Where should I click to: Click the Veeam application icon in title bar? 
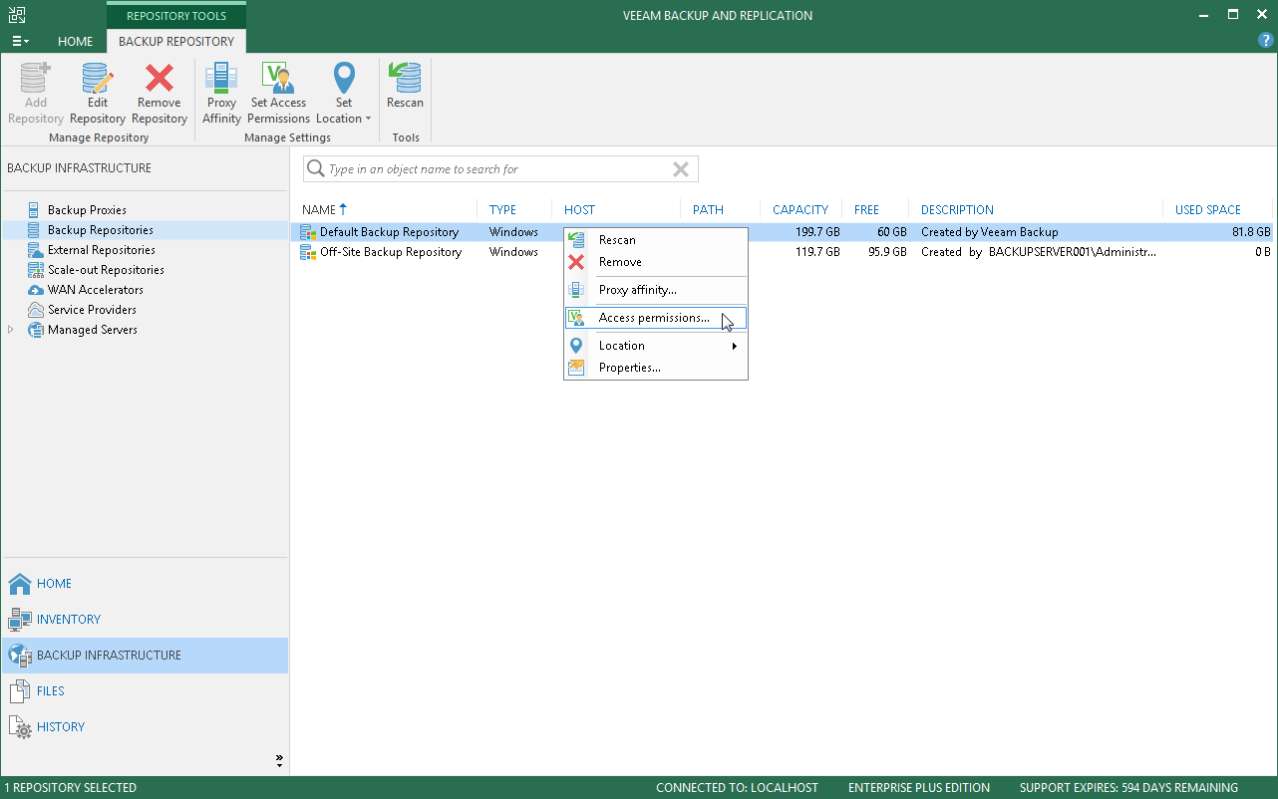17,15
